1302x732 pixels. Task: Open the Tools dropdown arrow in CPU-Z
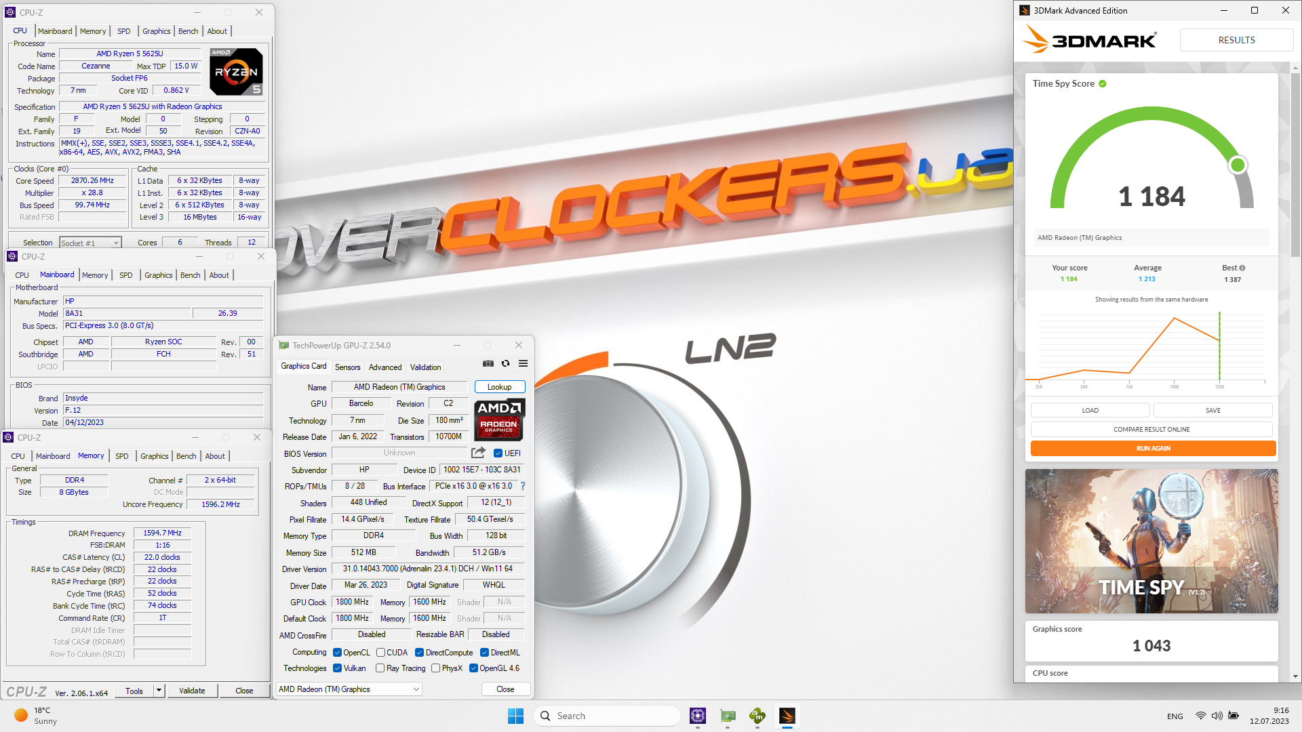tap(159, 691)
